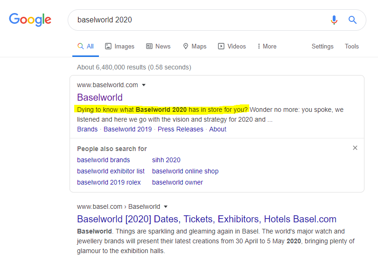Expand dropdown arrow next to www.baselworld.com
Image resolution: width=378 pixels, height=268 pixels.
[x=144, y=85]
